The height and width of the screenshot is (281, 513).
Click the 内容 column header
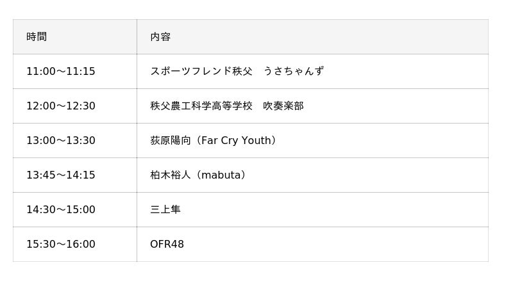coord(160,37)
